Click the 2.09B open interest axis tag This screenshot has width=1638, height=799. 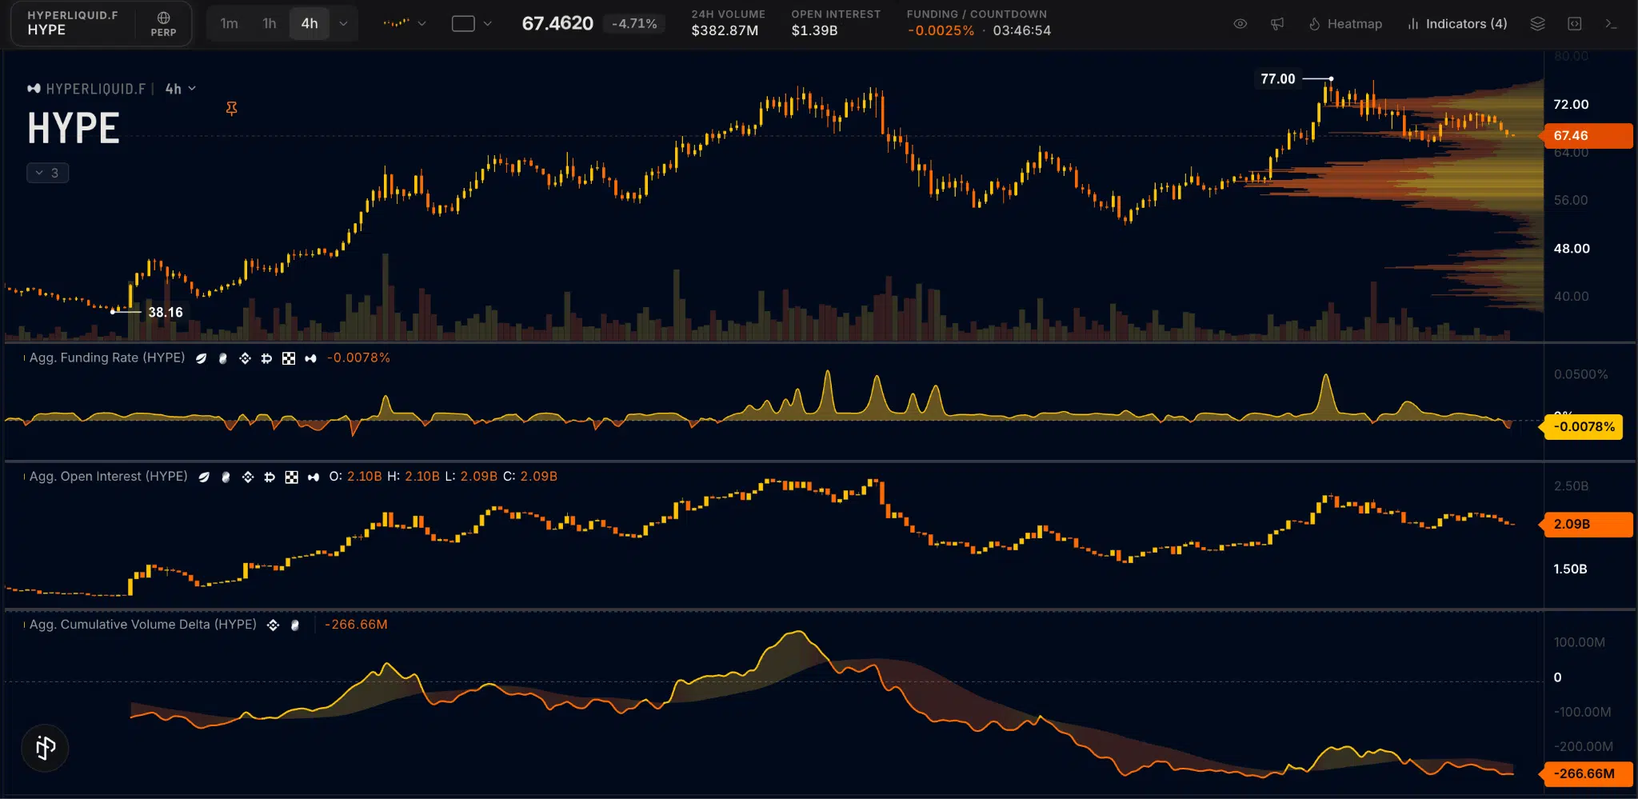tap(1587, 525)
